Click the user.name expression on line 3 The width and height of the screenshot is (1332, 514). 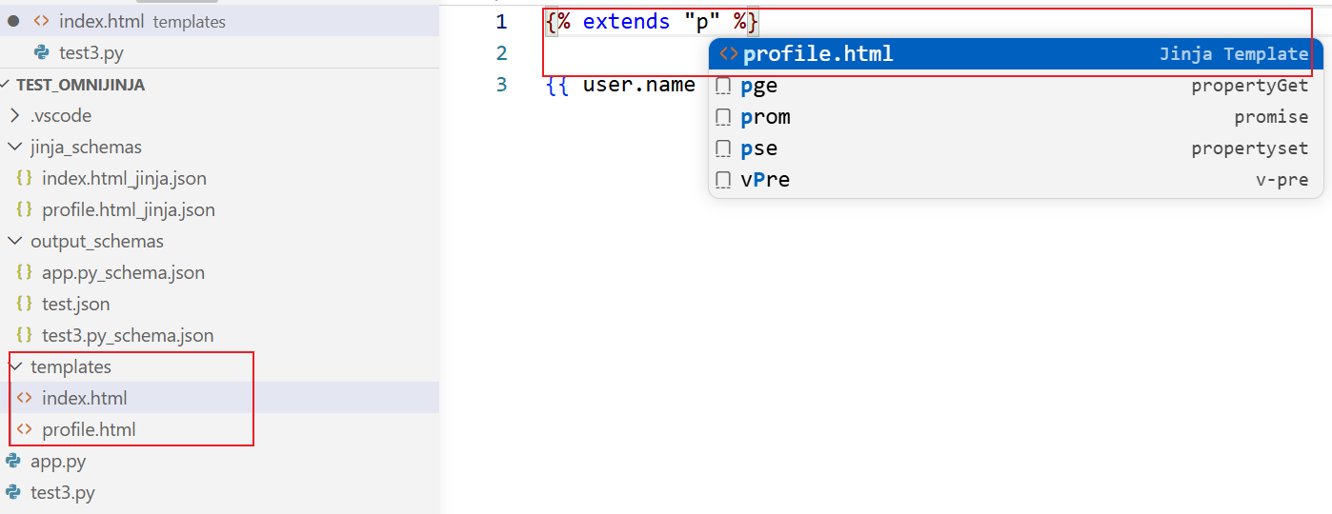click(x=638, y=85)
